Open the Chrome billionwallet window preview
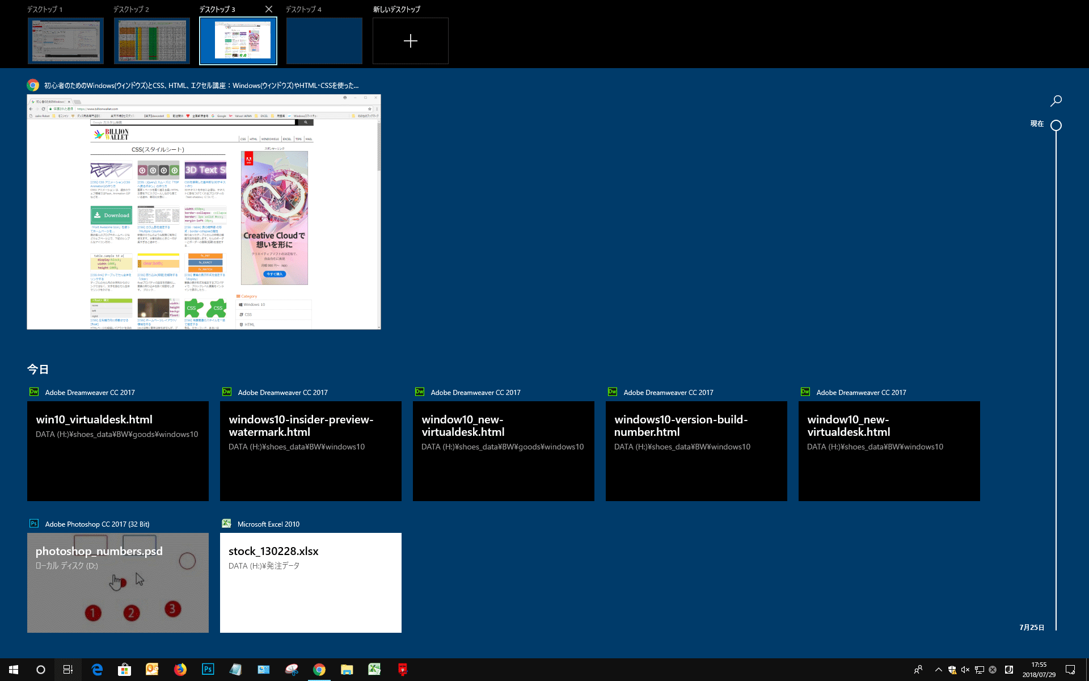The width and height of the screenshot is (1089, 681). (x=204, y=212)
